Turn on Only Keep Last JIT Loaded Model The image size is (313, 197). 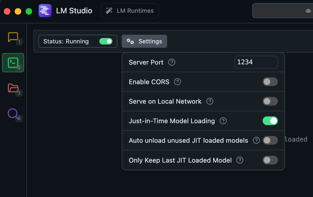[x=270, y=160]
